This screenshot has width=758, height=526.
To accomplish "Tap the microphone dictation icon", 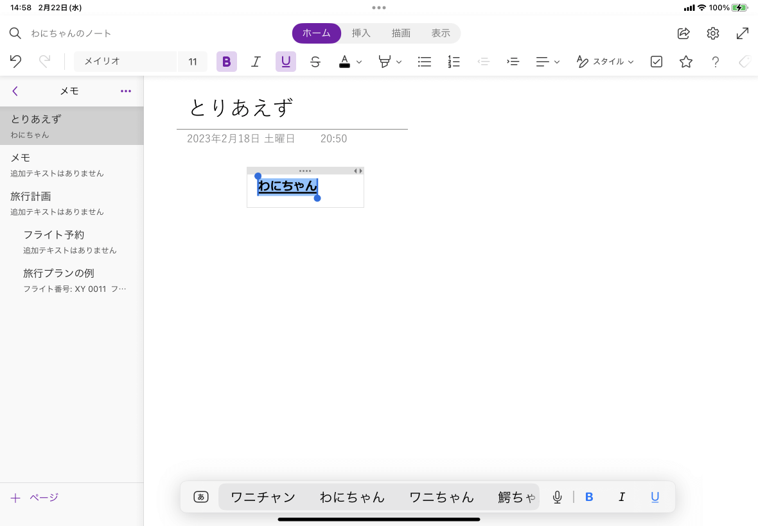I will pos(557,497).
